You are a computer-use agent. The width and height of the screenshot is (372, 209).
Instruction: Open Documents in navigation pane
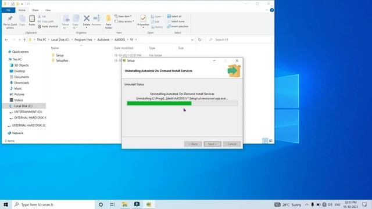click(22, 77)
